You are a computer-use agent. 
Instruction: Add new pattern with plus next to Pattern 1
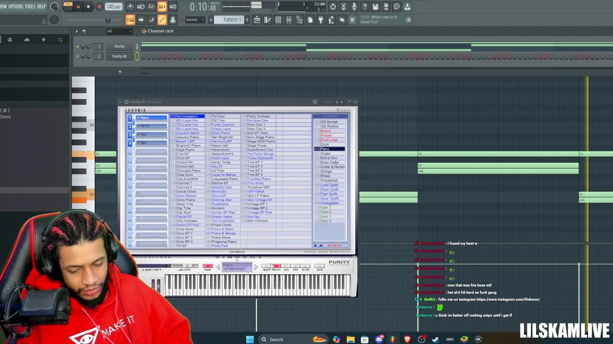click(247, 20)
